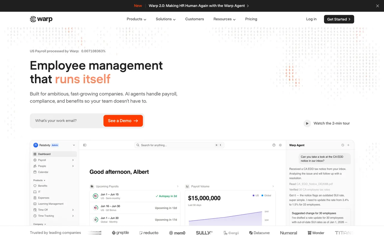This screenshot has width=384, height=240.
Task: Click the Warp logo in the header
Action: [41, 19]
